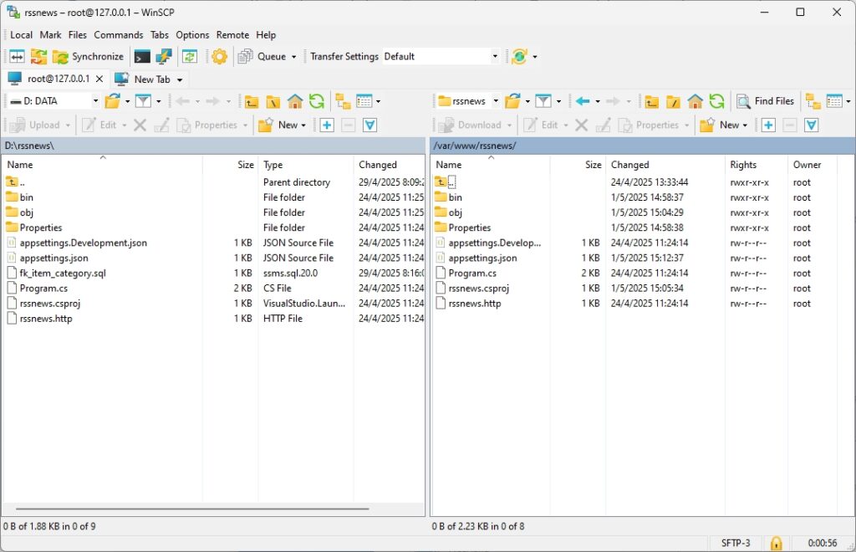Select the bin folder in local panel
856x552 pixels.
coord(26,197)
